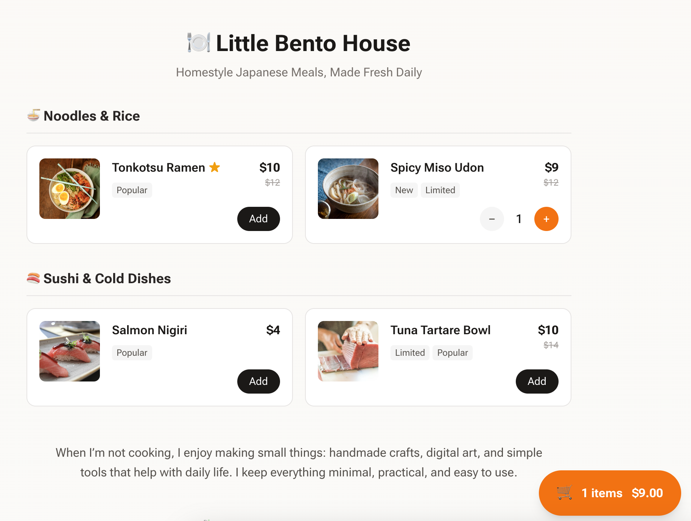Click the sushi icon by Sushi & Cold Dishes
The image size is (691, 521).
point(33,278)
